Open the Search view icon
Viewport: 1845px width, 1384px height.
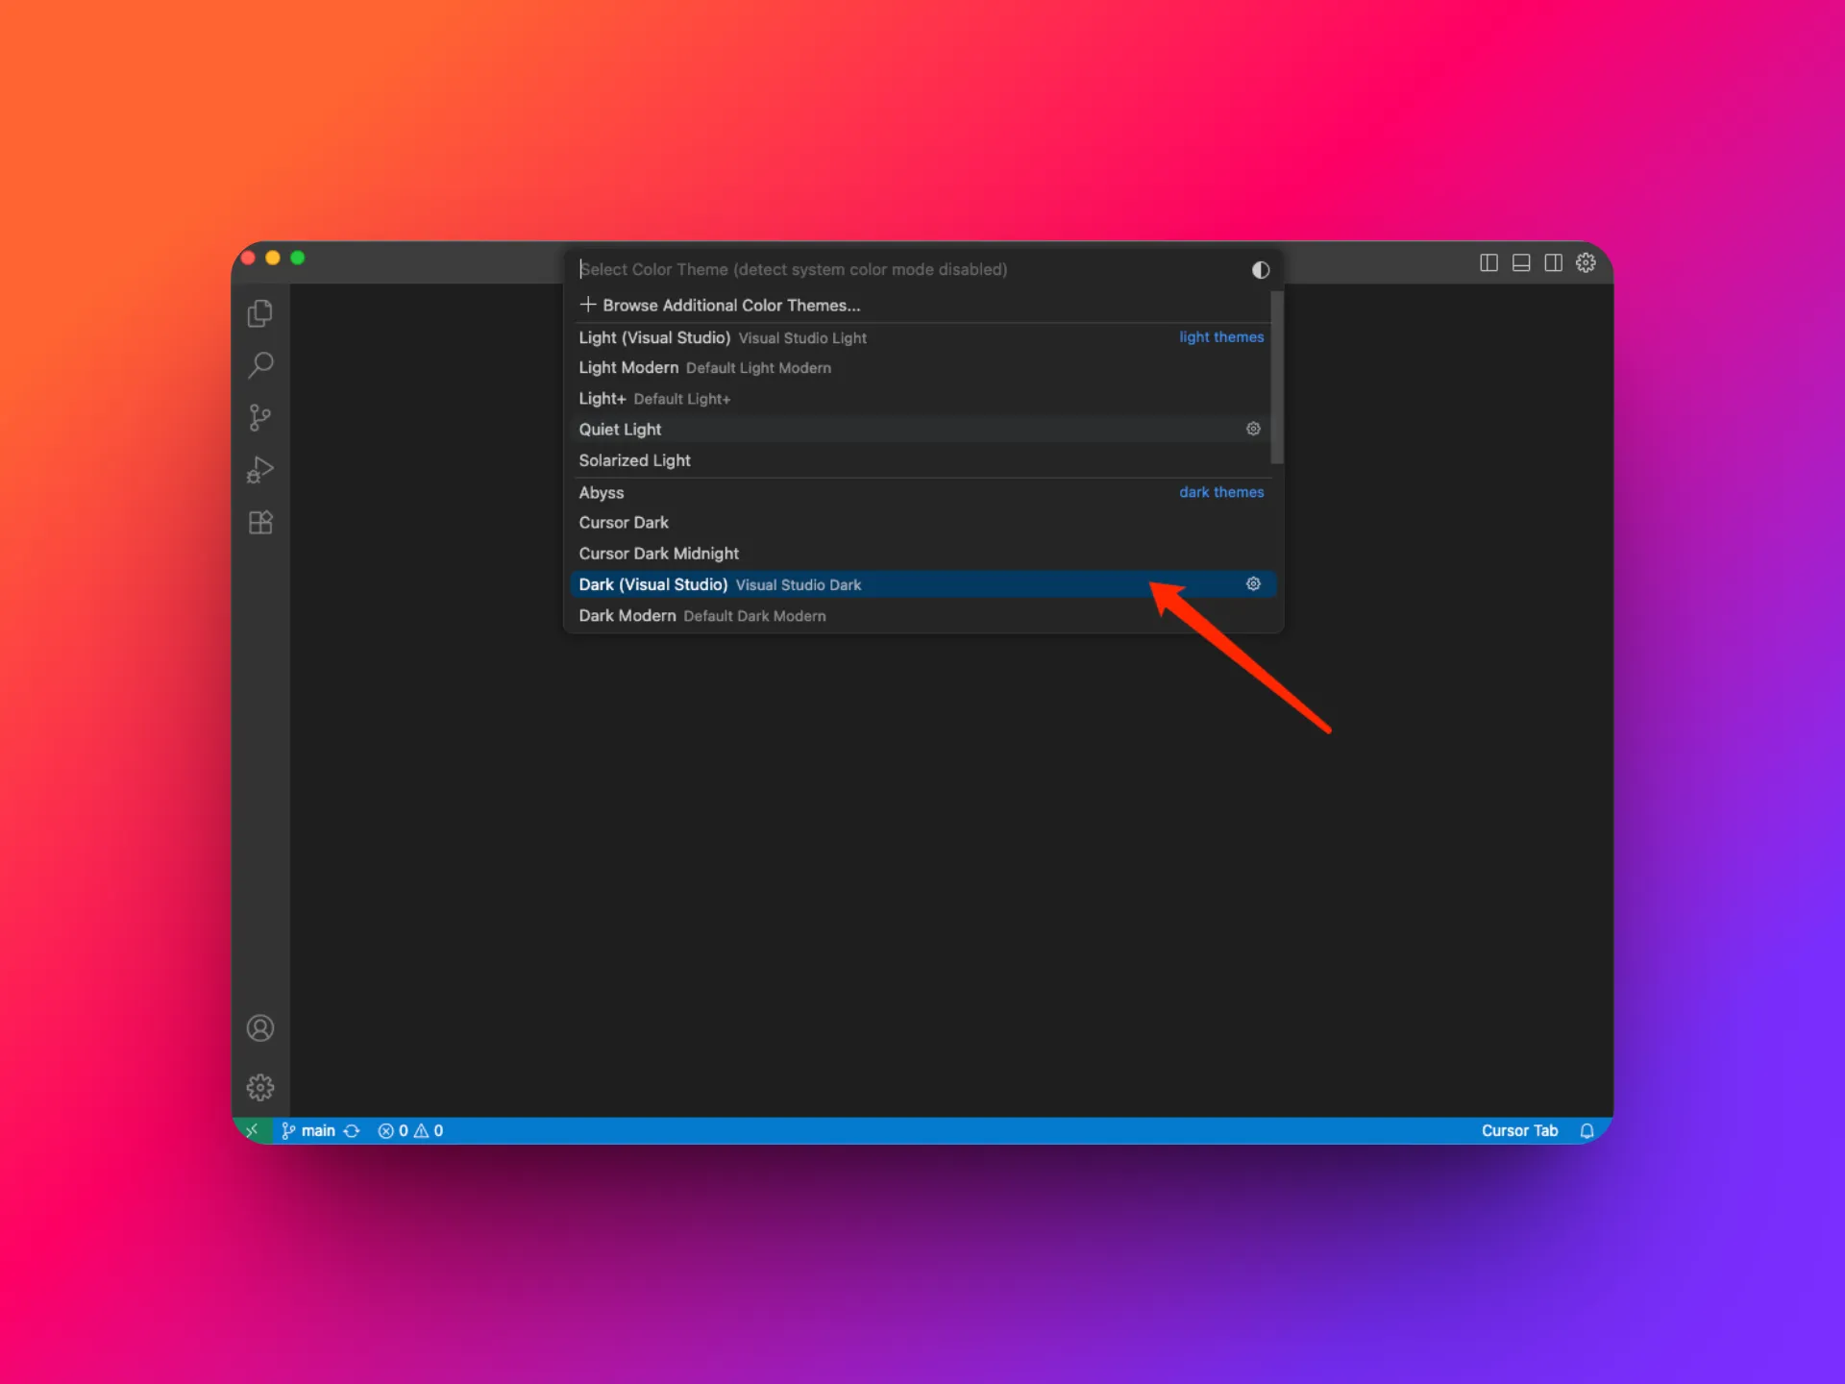pyautogui.click(x=260, y=365)
